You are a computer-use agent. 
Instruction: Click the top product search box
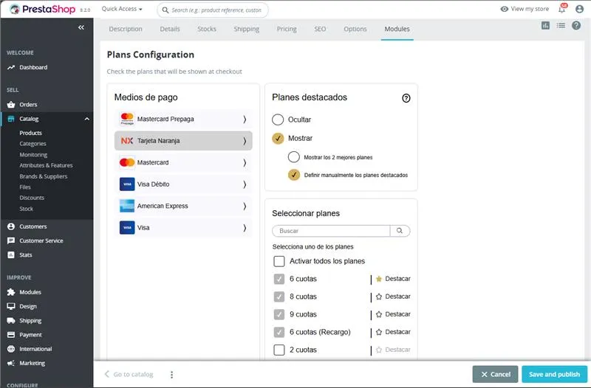pos(213,10)
